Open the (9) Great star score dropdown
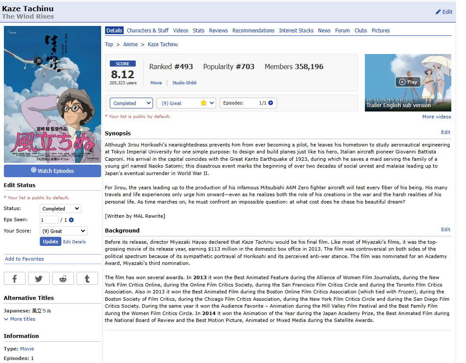 [186, 103]
